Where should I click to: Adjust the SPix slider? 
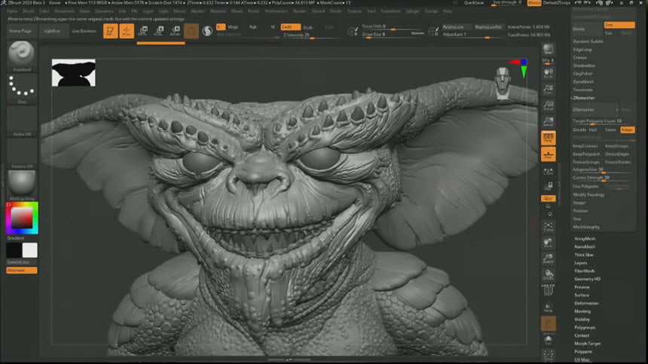click(x=548, y=62)
